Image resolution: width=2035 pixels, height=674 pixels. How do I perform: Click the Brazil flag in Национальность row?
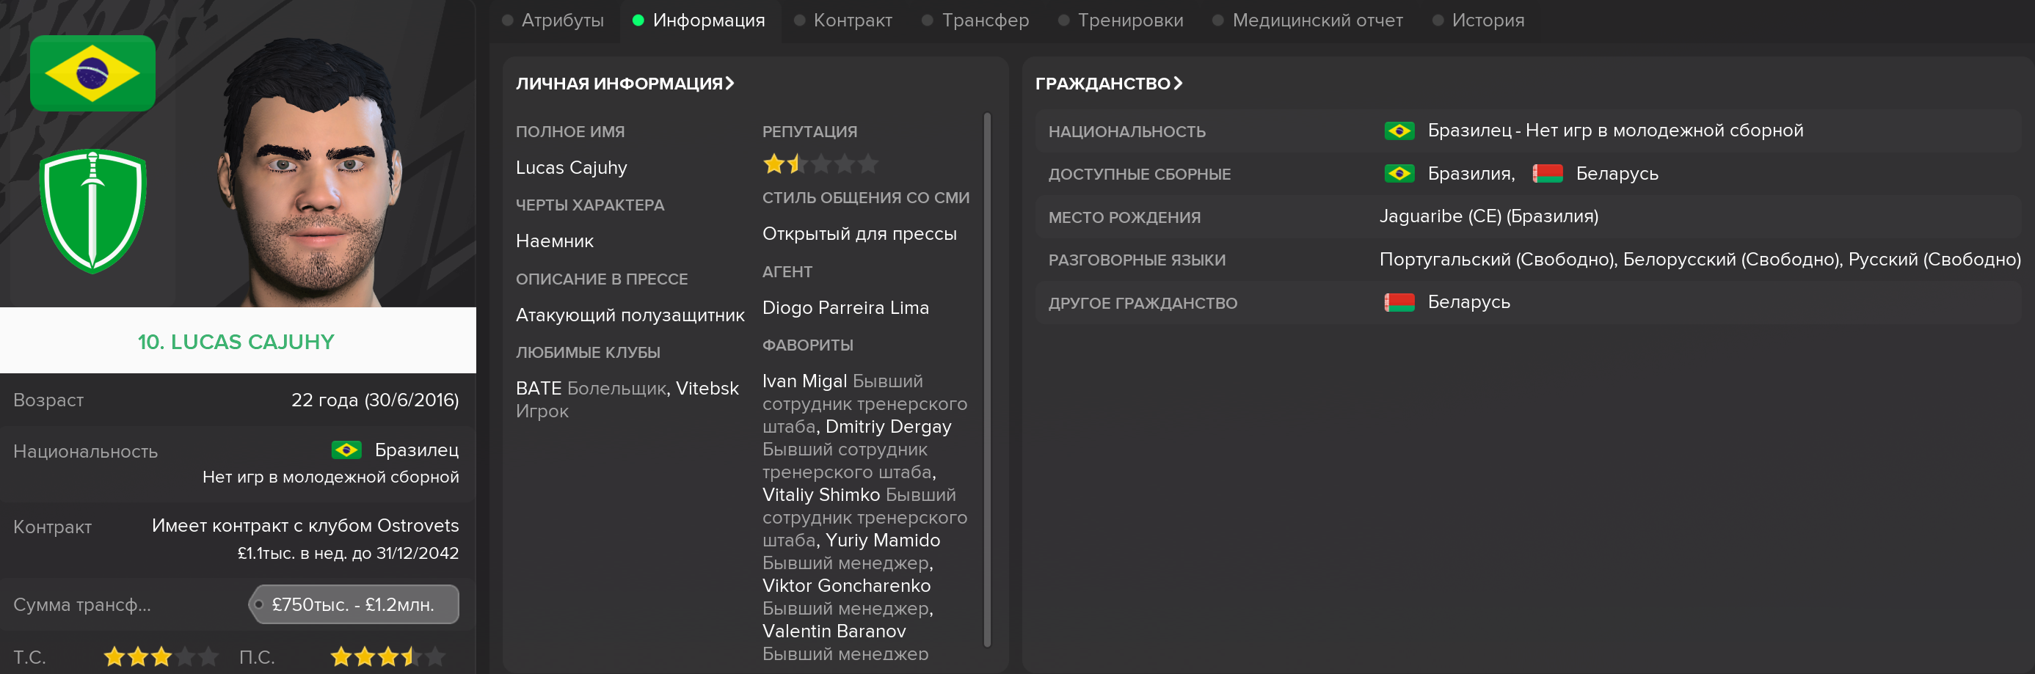(x=1399, y=131)
